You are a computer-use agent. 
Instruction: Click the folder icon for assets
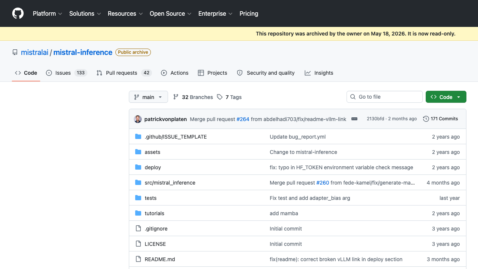click(138, 152)
